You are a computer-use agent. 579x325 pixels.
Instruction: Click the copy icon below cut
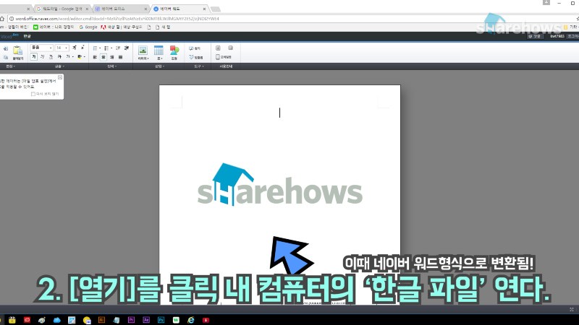6,57
